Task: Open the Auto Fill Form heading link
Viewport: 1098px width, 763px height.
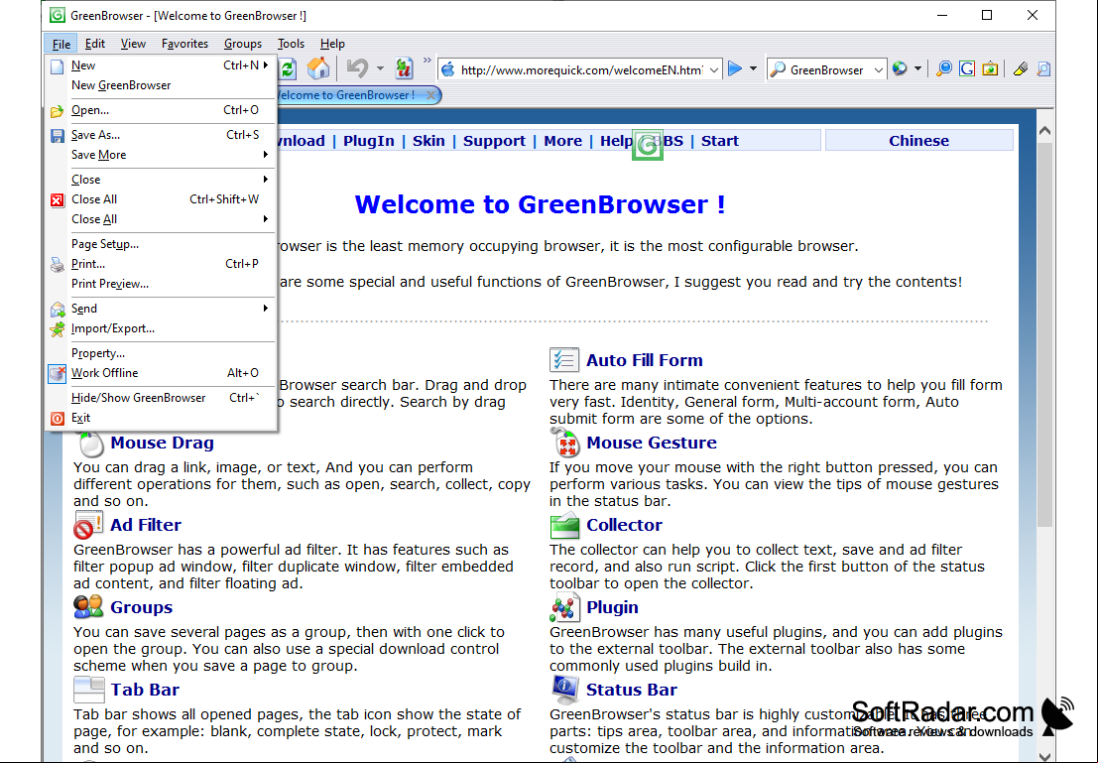Action: (x=645, y=360)
